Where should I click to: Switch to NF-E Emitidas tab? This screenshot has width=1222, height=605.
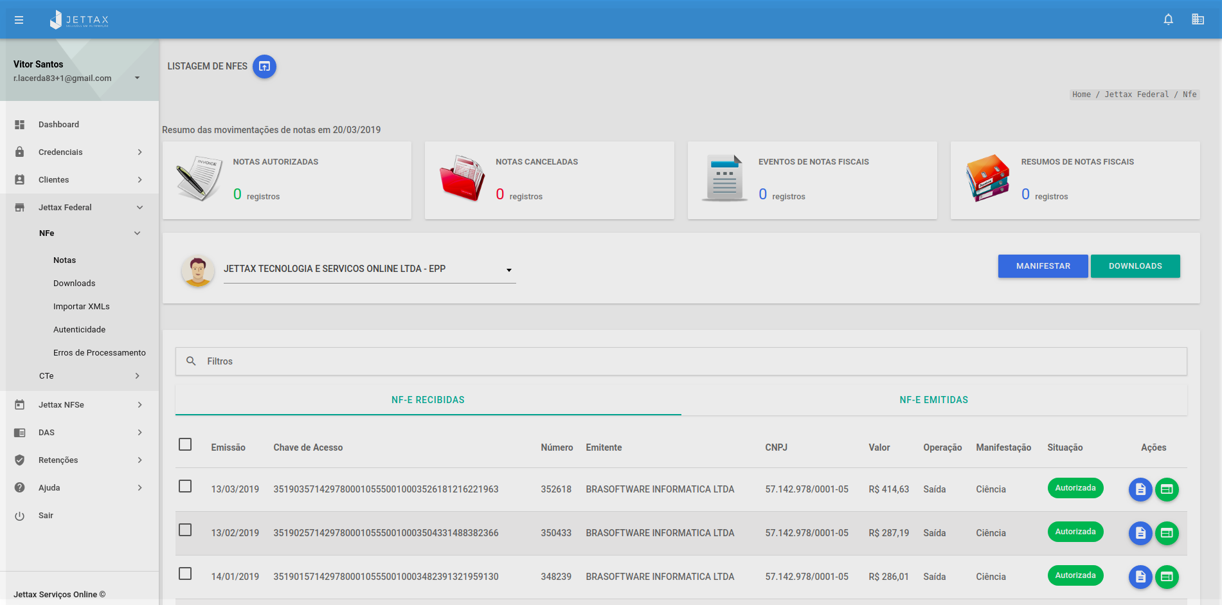934,400
